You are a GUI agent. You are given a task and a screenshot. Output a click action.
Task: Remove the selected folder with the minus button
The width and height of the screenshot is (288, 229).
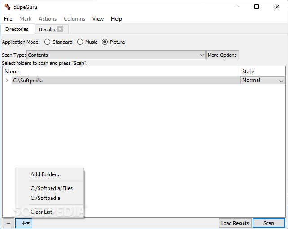(x=9, y=223)
